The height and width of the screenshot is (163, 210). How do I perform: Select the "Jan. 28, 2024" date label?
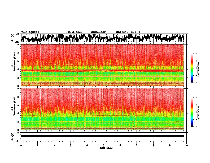pos(74,32)
